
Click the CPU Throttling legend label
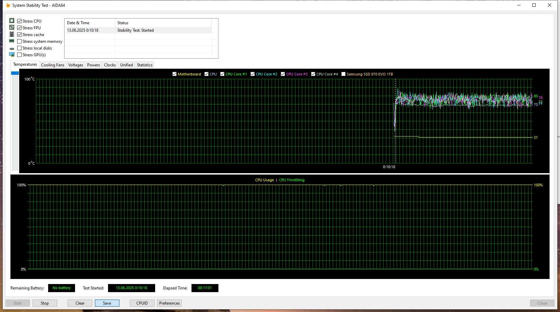tap(292, 180)
